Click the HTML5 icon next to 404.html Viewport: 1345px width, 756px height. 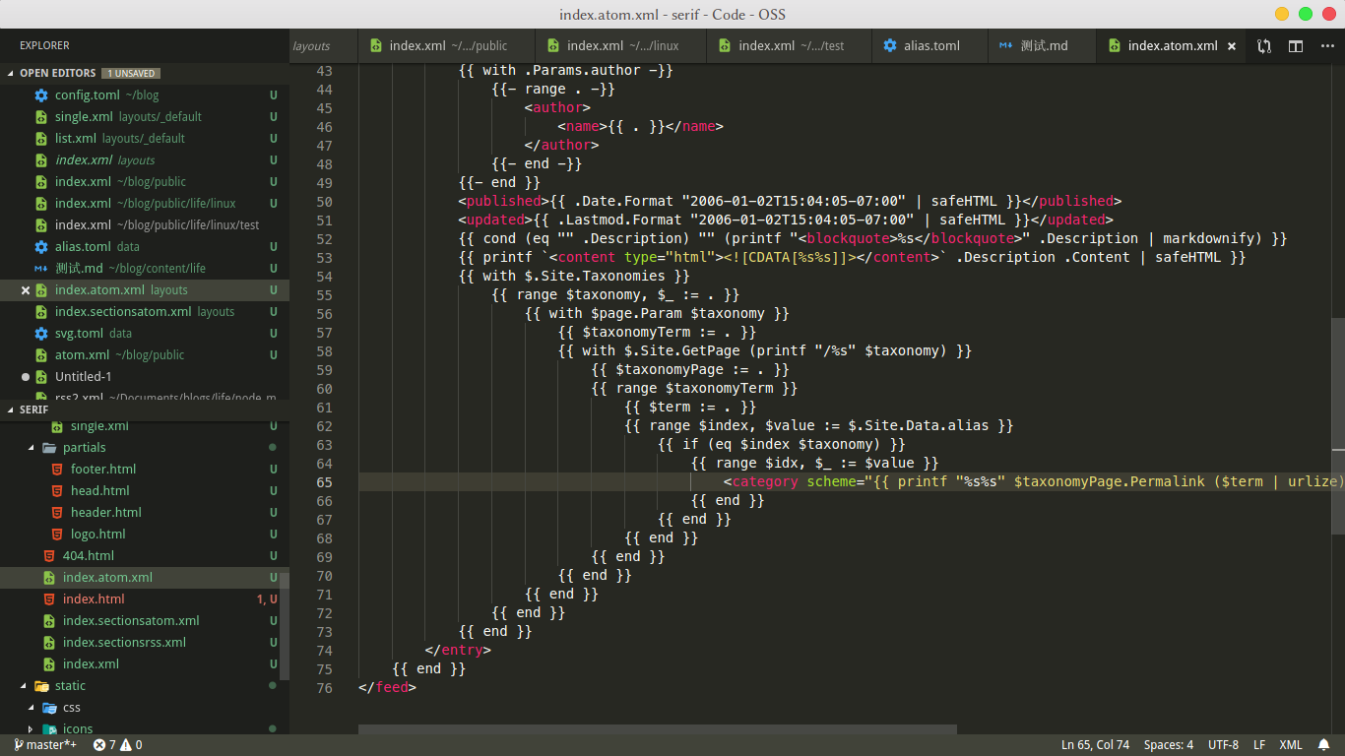click(48, 556)
